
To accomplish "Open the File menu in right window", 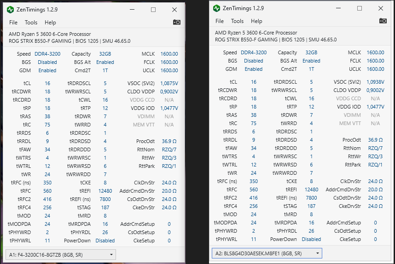I will coord(220,21).
